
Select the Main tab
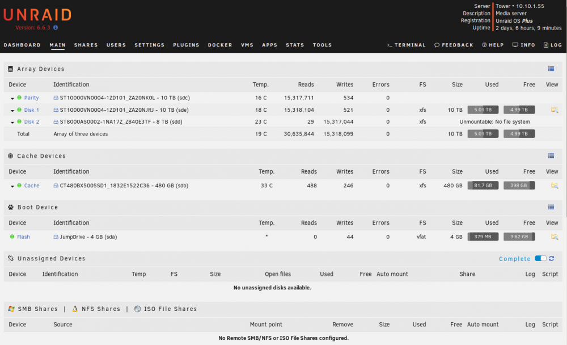[x=57, y=45]
